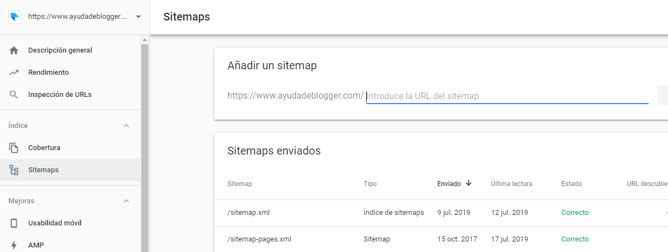
Task: Click 9 jul. 2019 submitted date
Action: (x=454, y=213)
